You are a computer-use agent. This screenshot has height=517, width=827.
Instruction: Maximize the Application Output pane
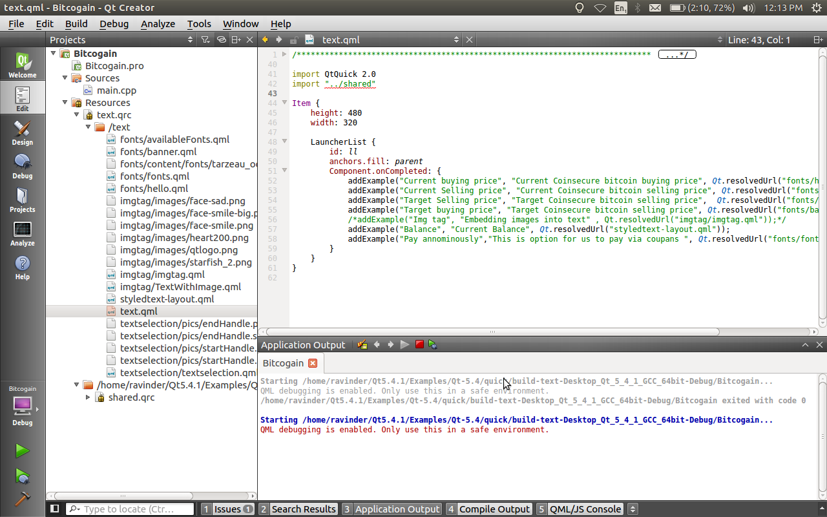[x=806, y=345]
